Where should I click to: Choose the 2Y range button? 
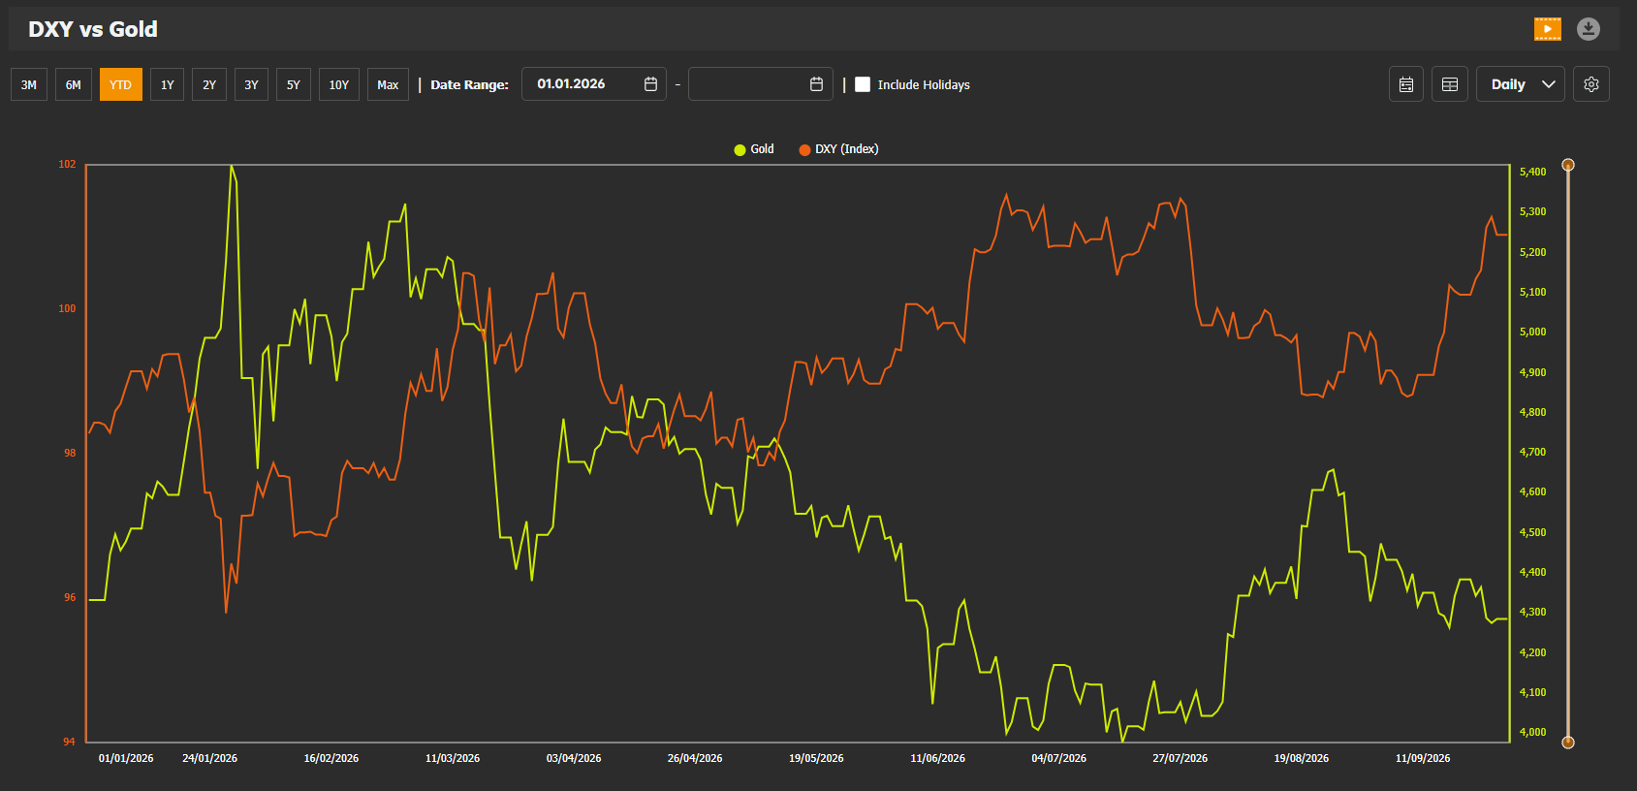pyautogui.click(x=209, y=84)
